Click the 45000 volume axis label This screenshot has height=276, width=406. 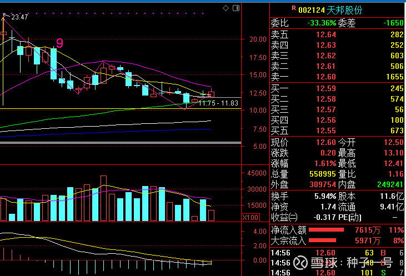[x=257, y=173]
